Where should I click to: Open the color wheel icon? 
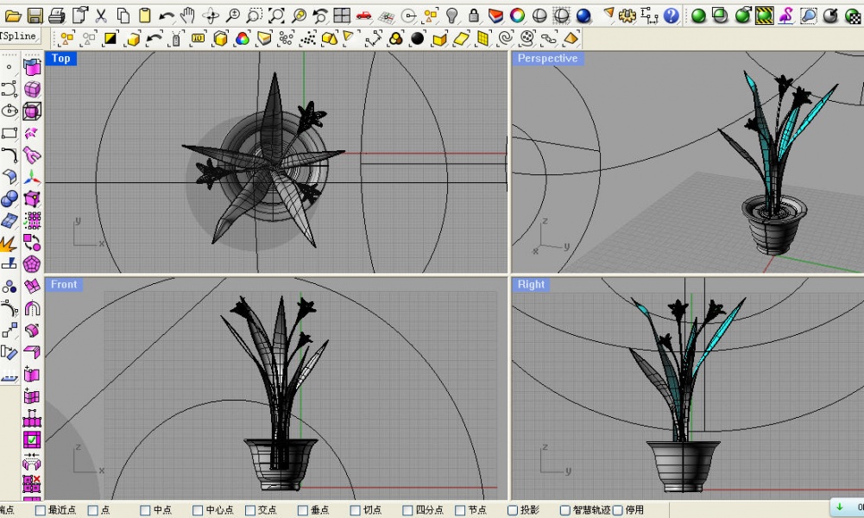[517, 16]
